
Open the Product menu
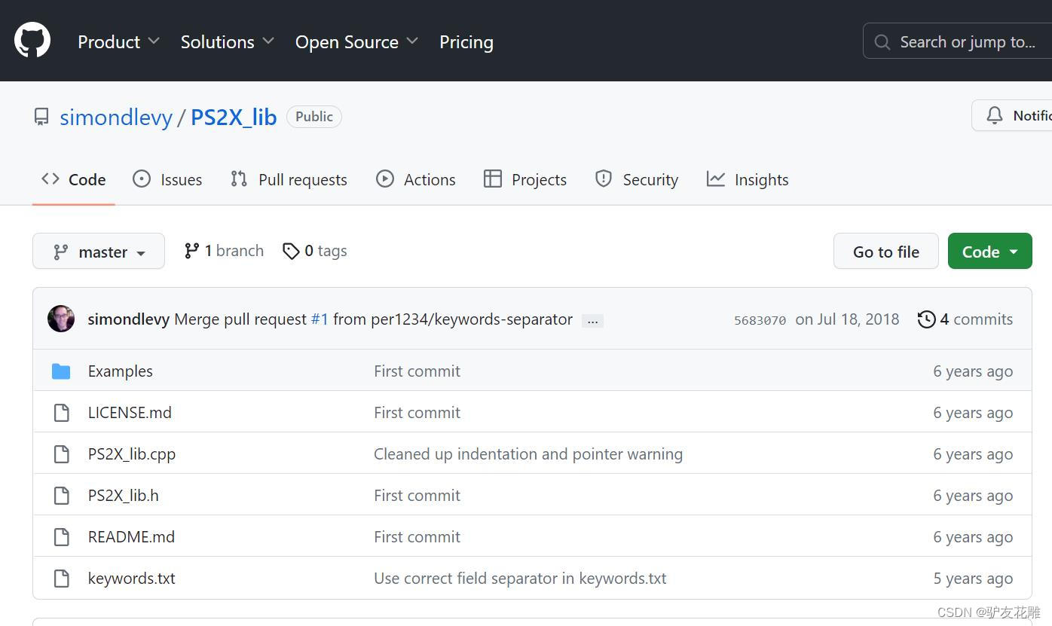pyautogui.click(x=118, y=42)
